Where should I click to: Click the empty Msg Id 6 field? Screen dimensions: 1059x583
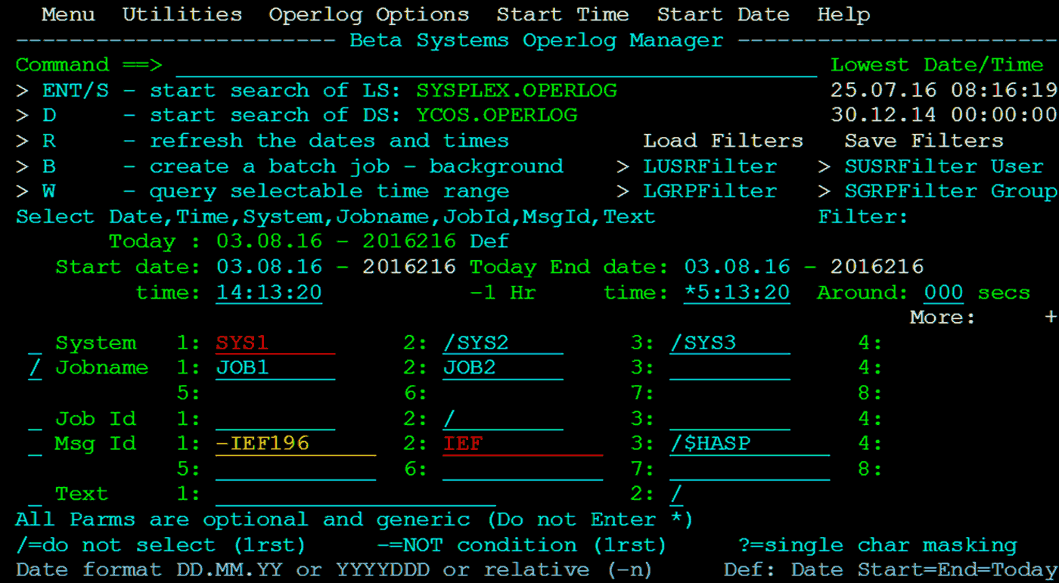pyautogui.click(x=523, y=470)
